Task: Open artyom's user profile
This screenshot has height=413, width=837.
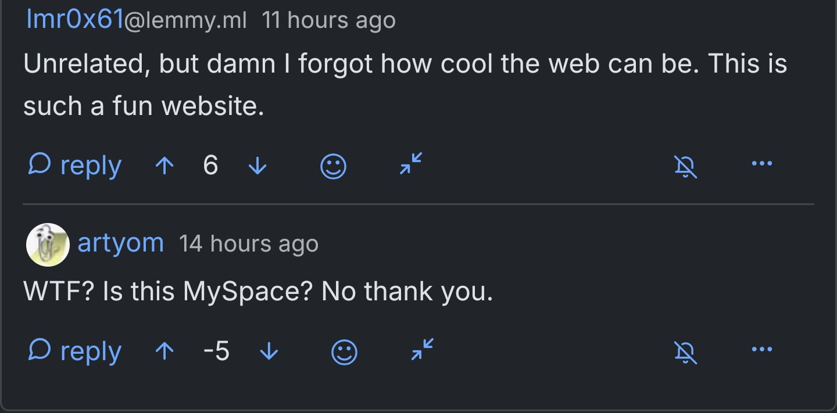Action: 120,243
